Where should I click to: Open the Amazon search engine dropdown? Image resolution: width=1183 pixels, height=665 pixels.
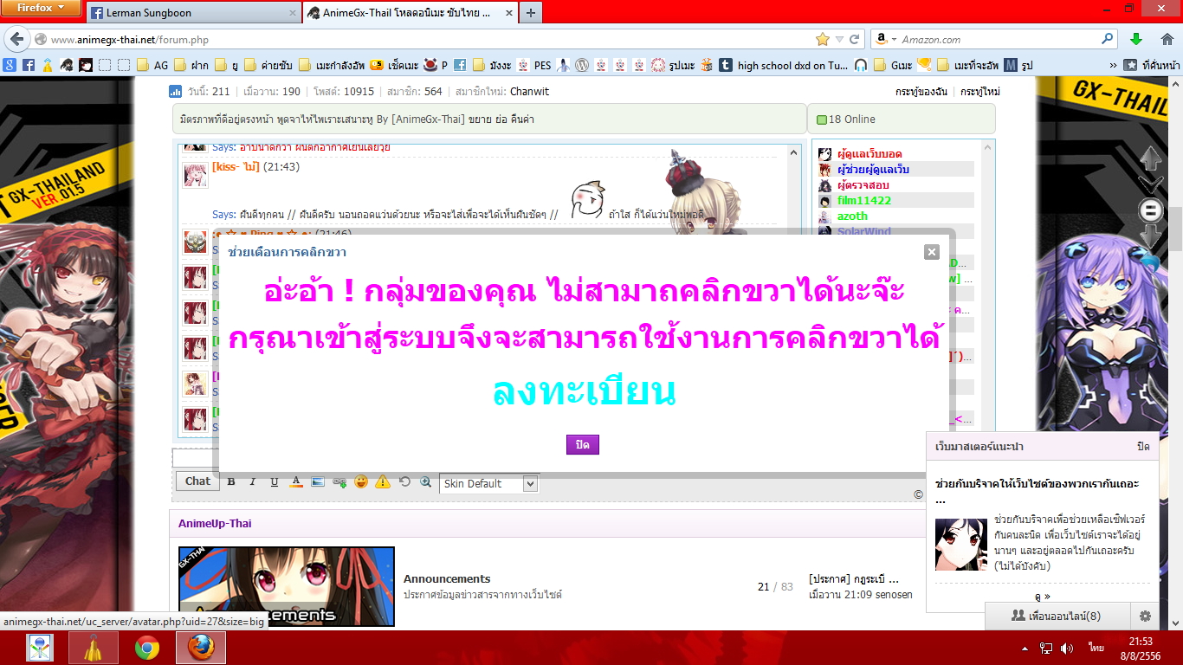click(x=885, y=39)
